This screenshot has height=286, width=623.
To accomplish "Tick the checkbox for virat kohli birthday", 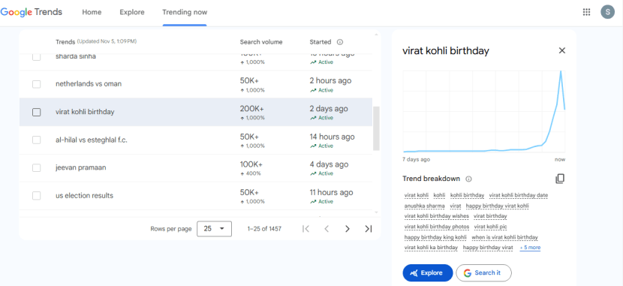I will pyautogui.click(x=36, y=112).
